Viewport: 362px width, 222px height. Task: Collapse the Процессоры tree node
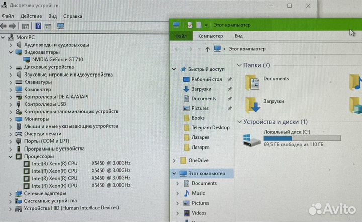(x=11, y=156)
